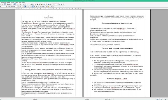The height and width of the screenshot is (100, 168).
Task: Click the Insert Table icon
Action: (33, 4)
